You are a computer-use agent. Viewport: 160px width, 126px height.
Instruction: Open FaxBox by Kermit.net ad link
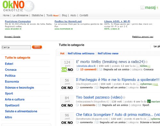coord(68,21)
